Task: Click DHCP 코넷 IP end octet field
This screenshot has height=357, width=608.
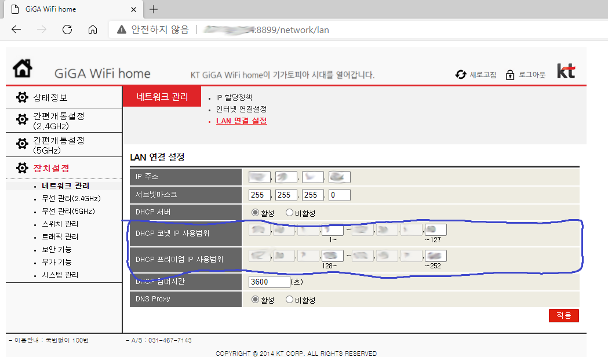Action: pyautogui.click(x=436, y=230)
